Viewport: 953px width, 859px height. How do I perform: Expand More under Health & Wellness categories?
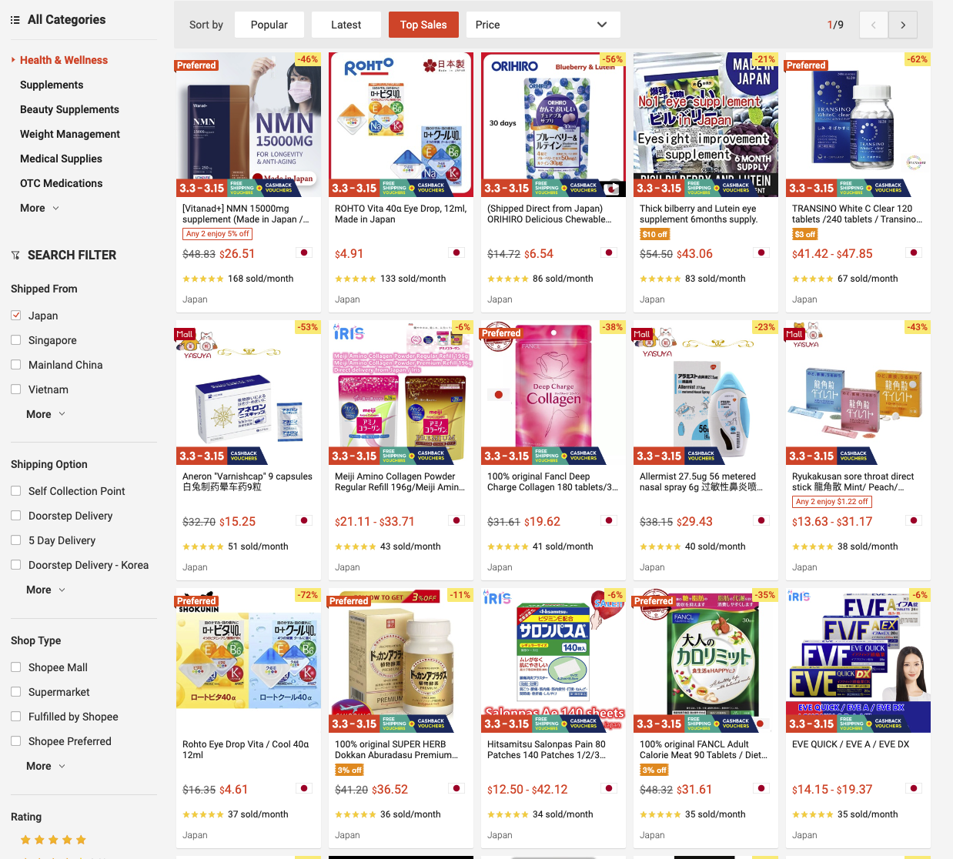click(x=39, y=208)
